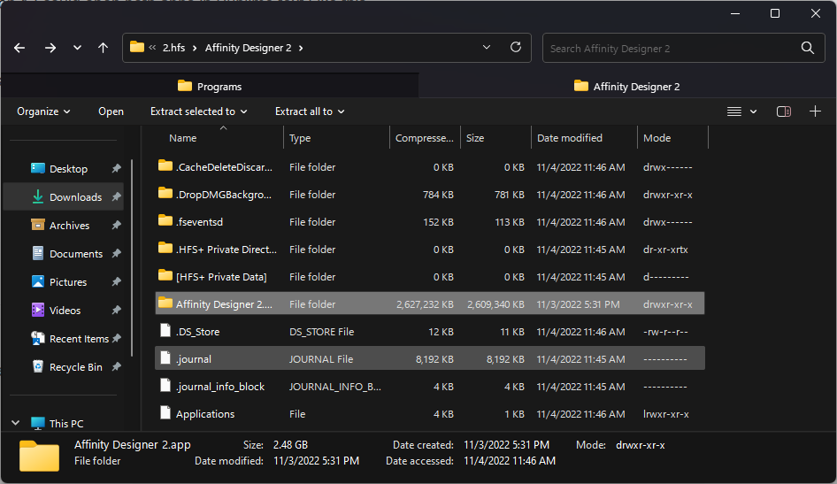The width and height of the screenshot is (837, 484).
Task: Unpin Desktop from quick access
Action: click(117, 169)
